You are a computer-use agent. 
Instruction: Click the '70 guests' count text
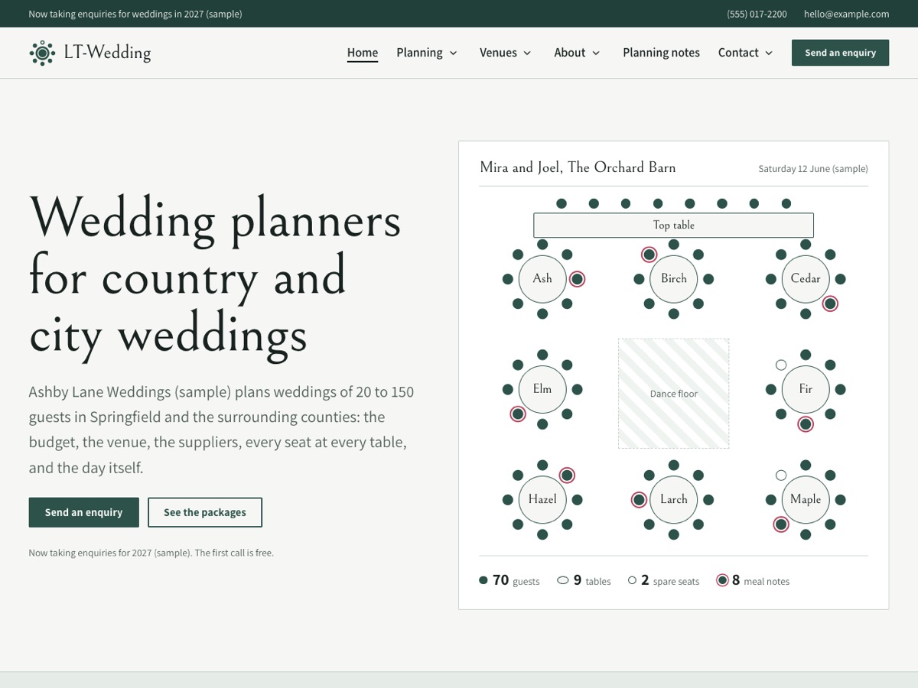pos(516,580)
